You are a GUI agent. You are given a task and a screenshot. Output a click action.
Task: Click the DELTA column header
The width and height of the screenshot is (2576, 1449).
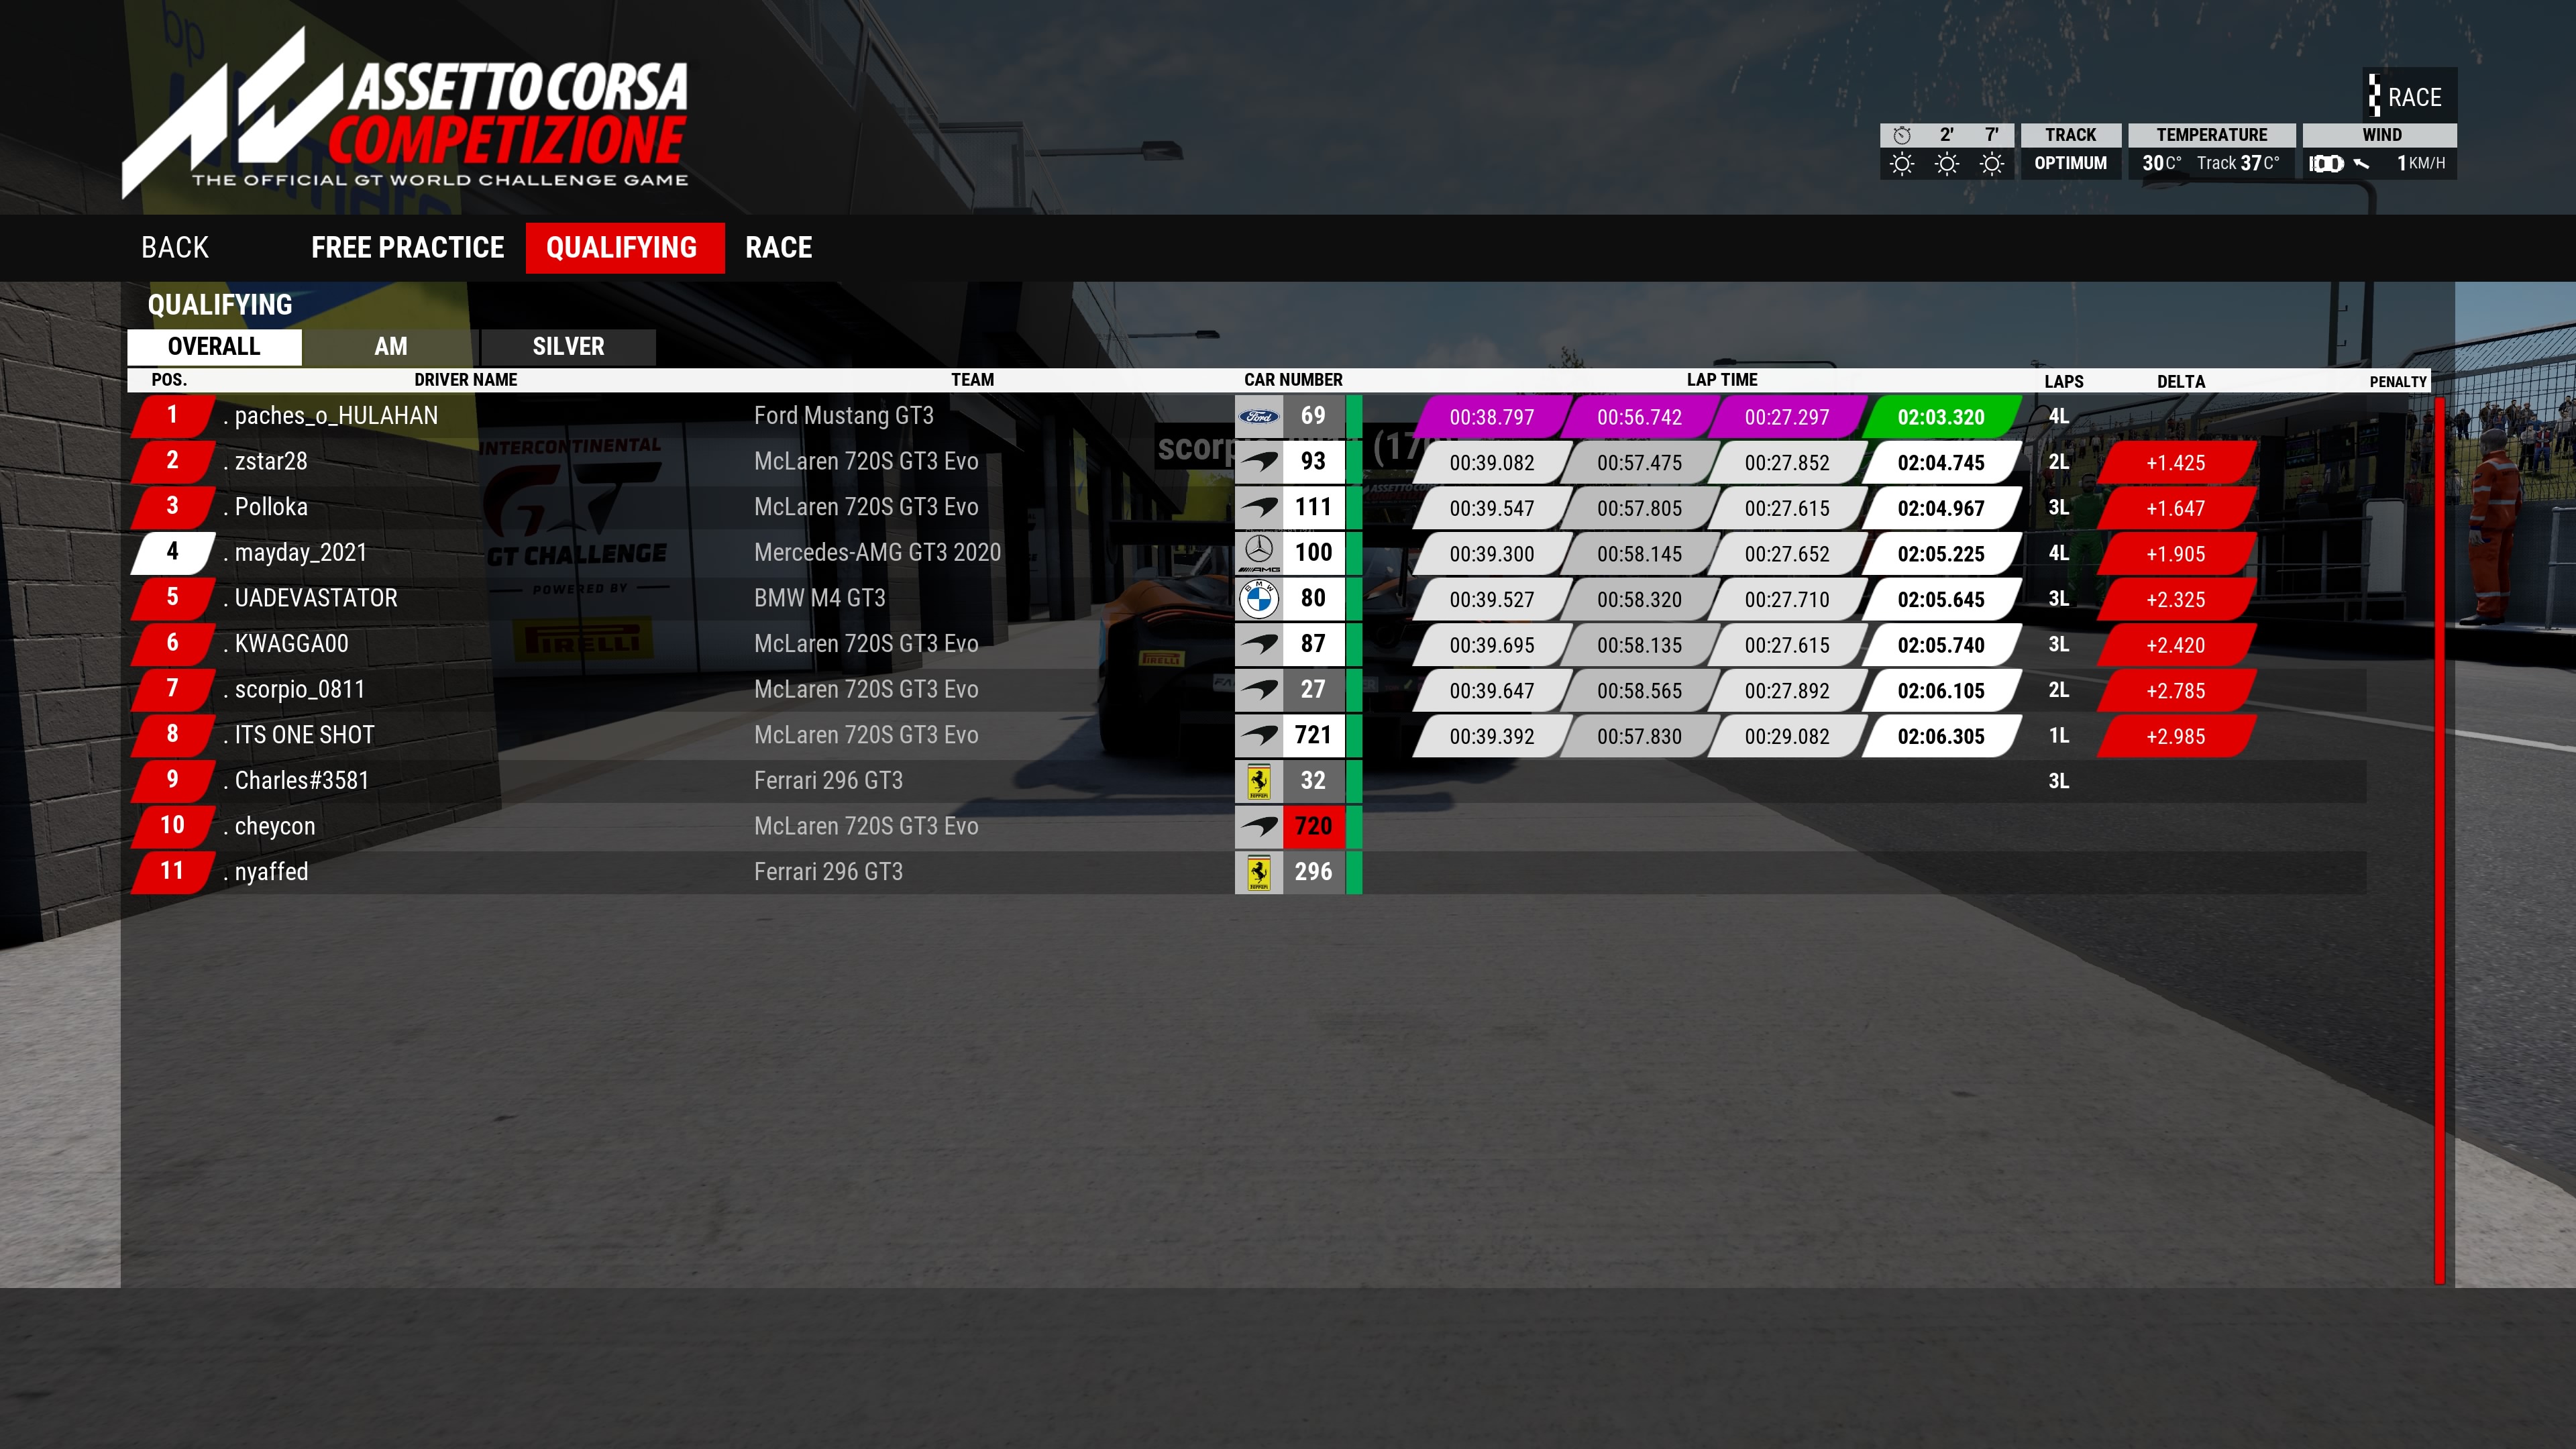pos(2181,382)
